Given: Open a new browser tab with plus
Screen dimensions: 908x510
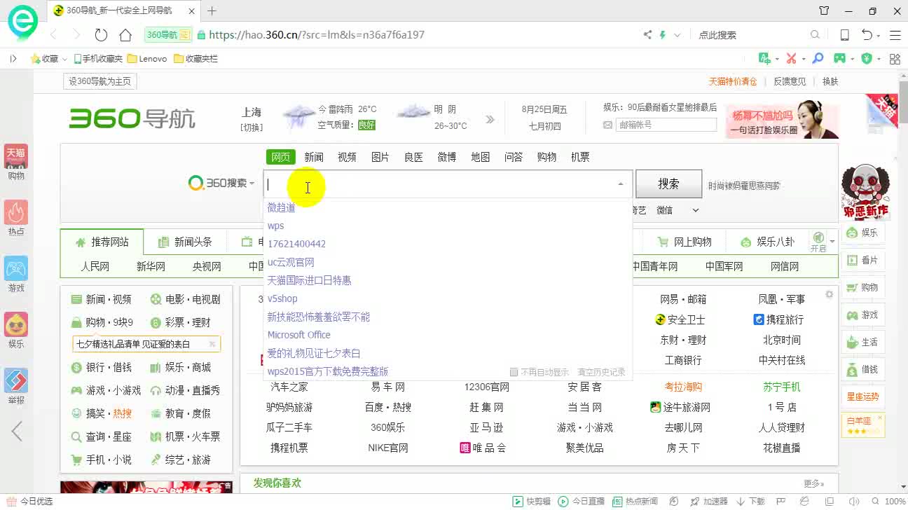Looking at the screenshot, I should pyautogui.click(x=212, y=11).
